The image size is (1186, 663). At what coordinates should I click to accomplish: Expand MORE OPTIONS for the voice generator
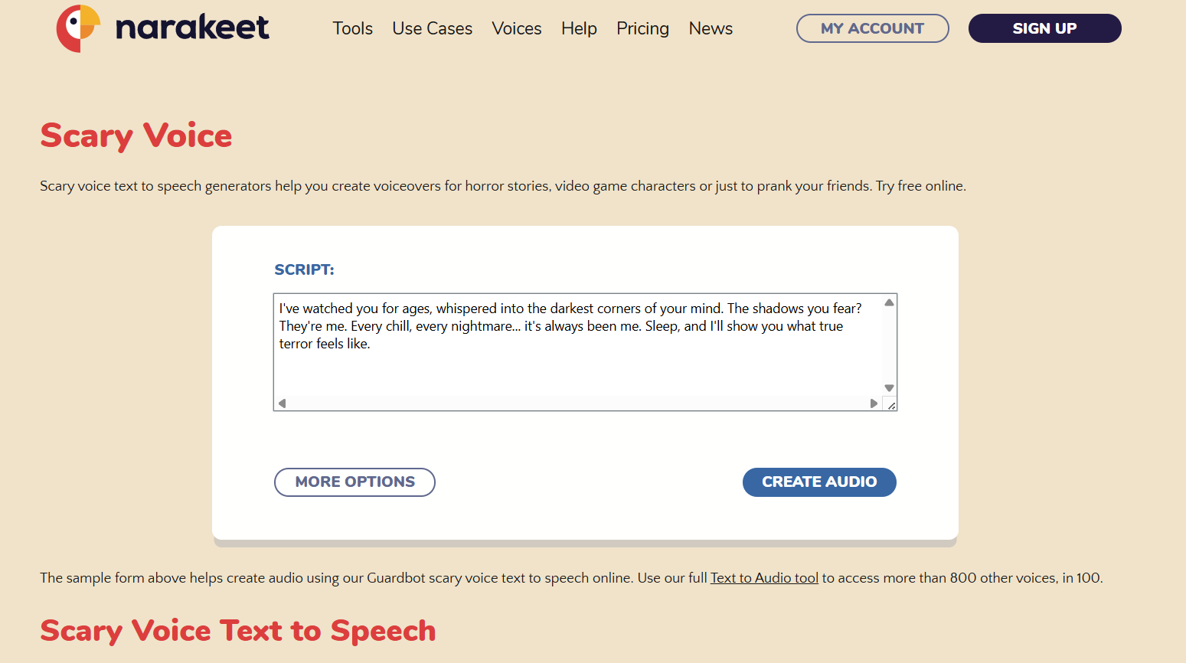point(354,482)
